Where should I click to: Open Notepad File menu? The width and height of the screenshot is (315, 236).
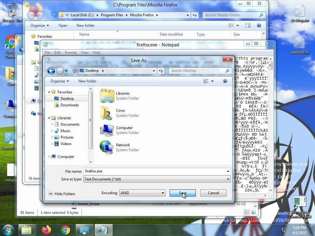(x=47, y=52)
